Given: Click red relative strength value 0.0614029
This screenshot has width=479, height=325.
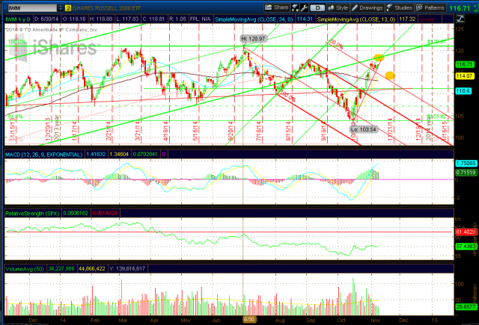Looking at the screenshot, I should 105,214.
